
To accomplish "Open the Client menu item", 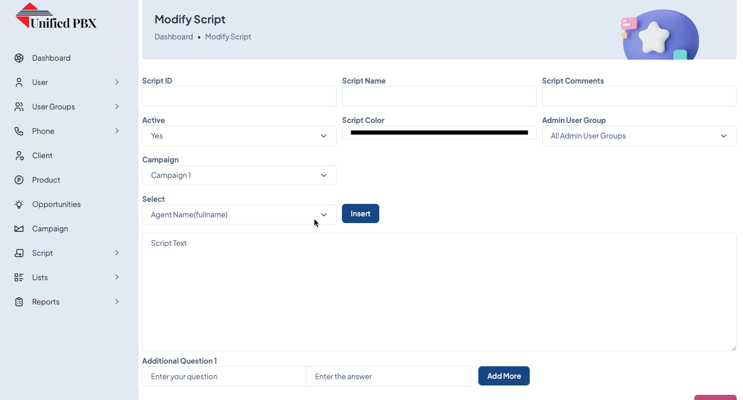I will point(42,156).
